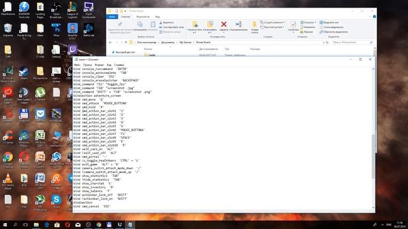The image size is (408, 229).
Task: Open the address bar history dropdown in Explorer
Action: click(323, 43)
